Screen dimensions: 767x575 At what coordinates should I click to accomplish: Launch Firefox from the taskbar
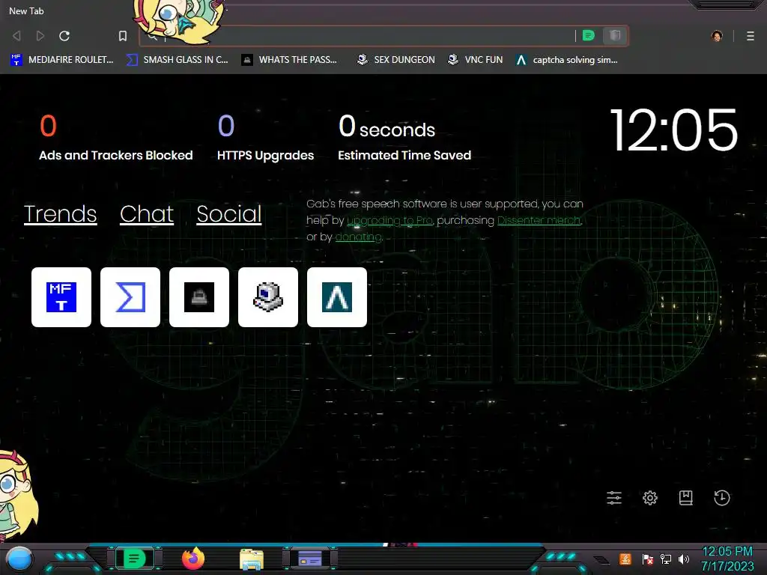point(193,559)
